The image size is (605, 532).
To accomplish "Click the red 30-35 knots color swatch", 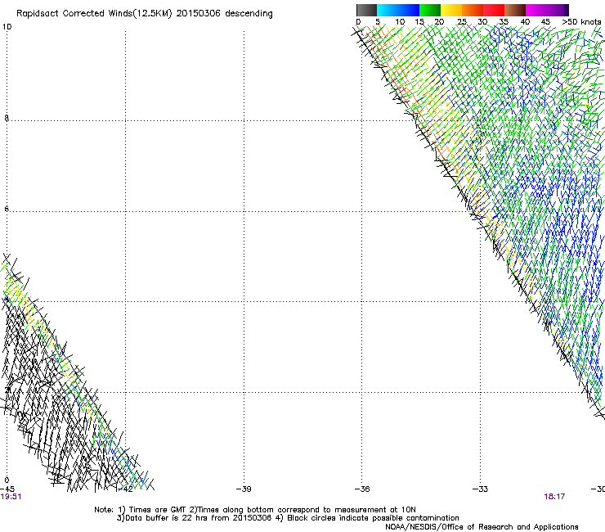I will click(494, 10).
